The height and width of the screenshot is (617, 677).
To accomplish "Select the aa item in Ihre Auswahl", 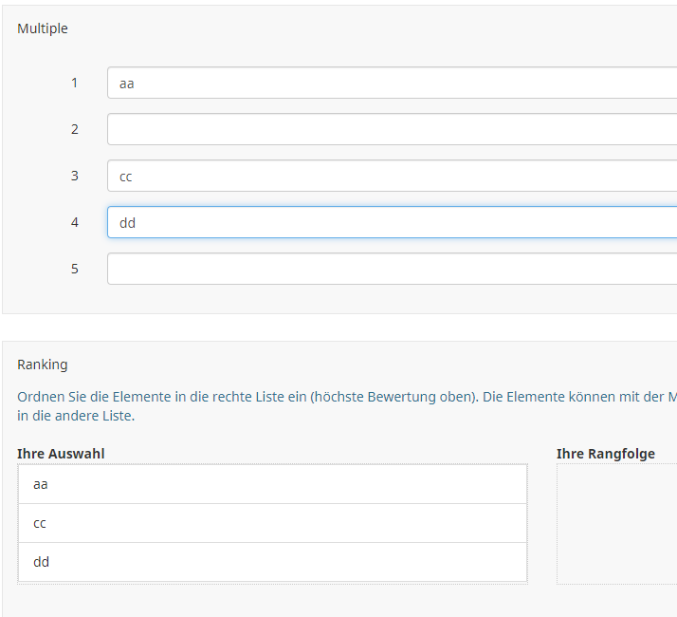I will [x=272, y=484].
